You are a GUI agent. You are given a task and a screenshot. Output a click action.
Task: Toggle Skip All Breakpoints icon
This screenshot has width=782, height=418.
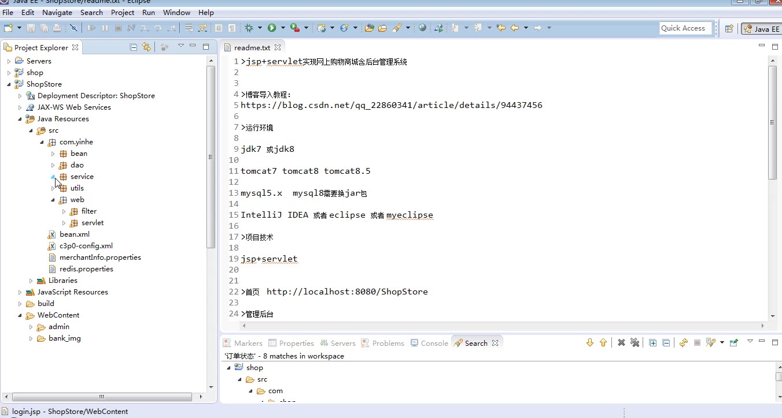[73, 28]
